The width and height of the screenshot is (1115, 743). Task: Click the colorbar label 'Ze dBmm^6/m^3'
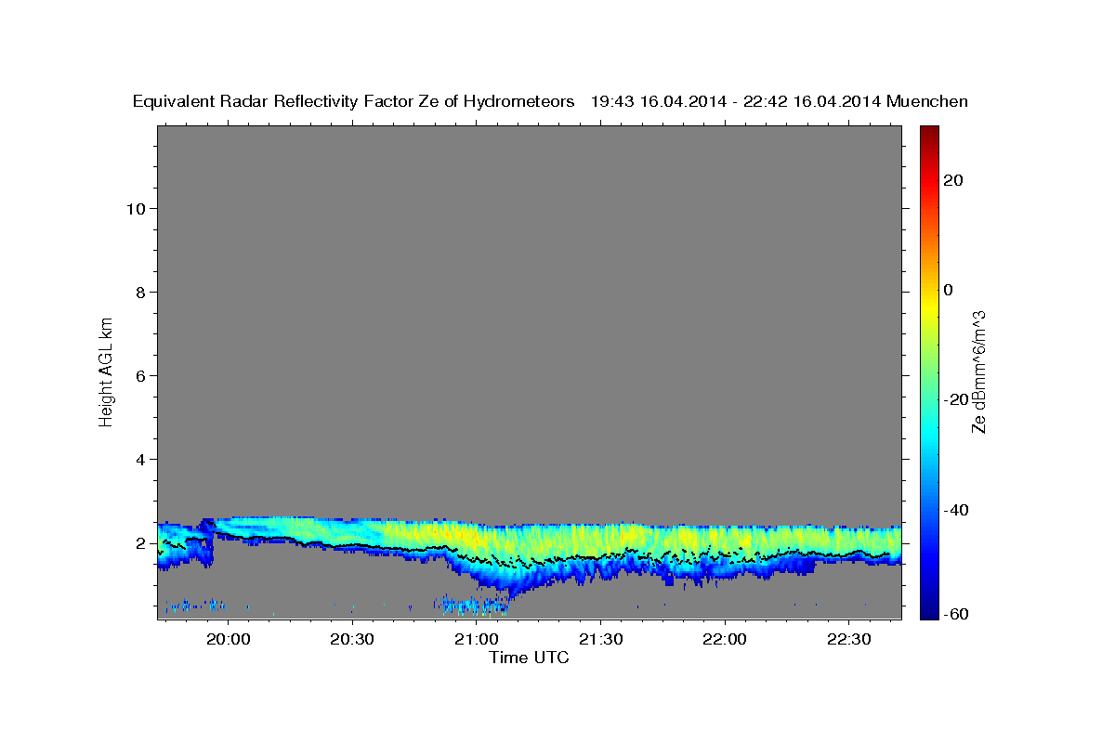978,372
